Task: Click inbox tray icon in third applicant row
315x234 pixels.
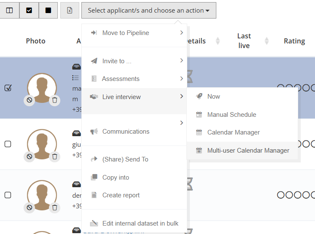Action: [x=77, y=184]
